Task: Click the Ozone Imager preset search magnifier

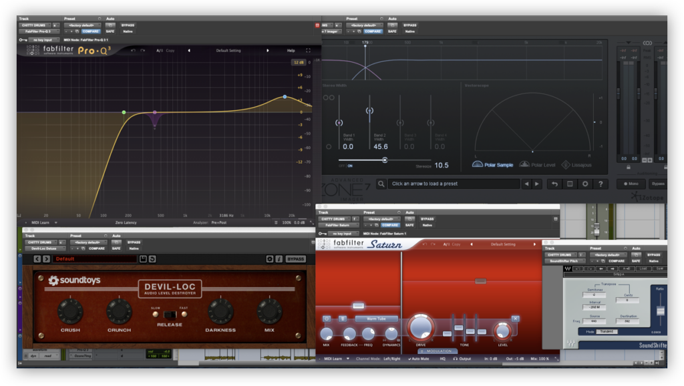Action: point(381,184)
